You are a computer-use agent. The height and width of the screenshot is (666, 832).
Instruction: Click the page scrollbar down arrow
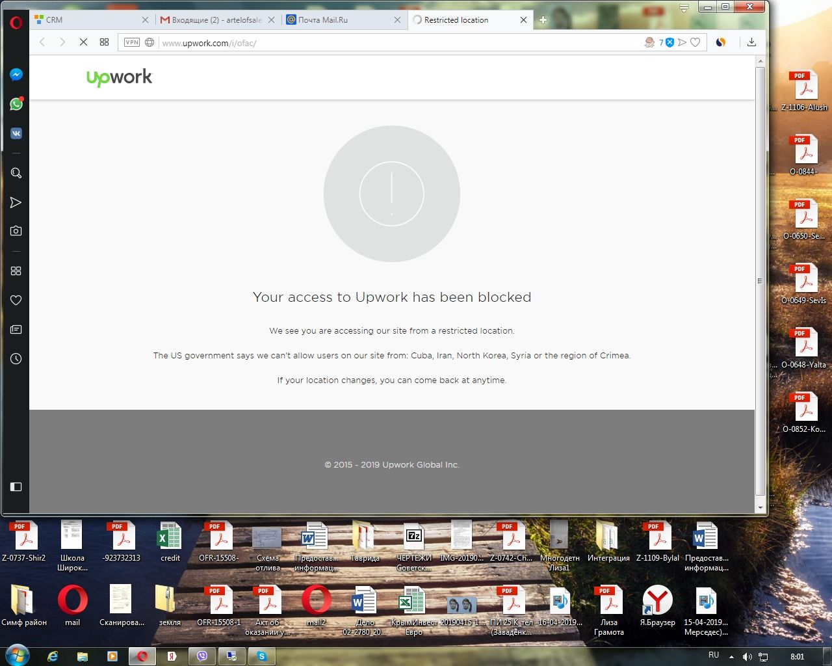click(760, 508)
